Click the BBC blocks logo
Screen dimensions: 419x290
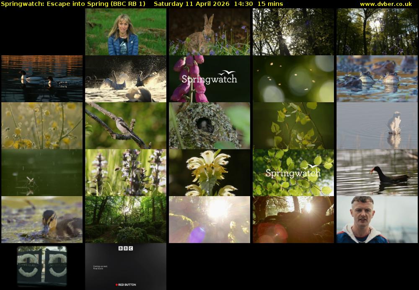(125, 248)
